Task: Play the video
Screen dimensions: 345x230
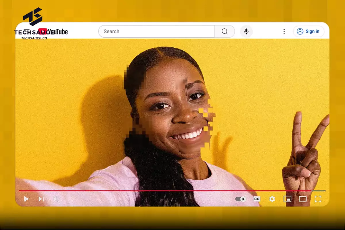Action: tap(26, 199)
